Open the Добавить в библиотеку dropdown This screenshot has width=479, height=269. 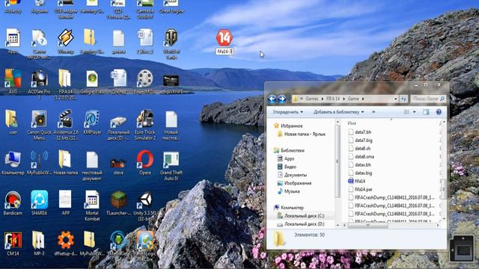click(x=338, y=112)
